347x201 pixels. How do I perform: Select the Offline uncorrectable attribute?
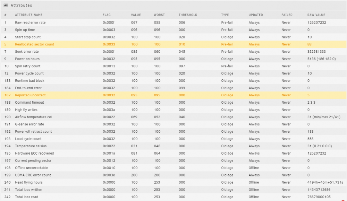coord(32,168)
